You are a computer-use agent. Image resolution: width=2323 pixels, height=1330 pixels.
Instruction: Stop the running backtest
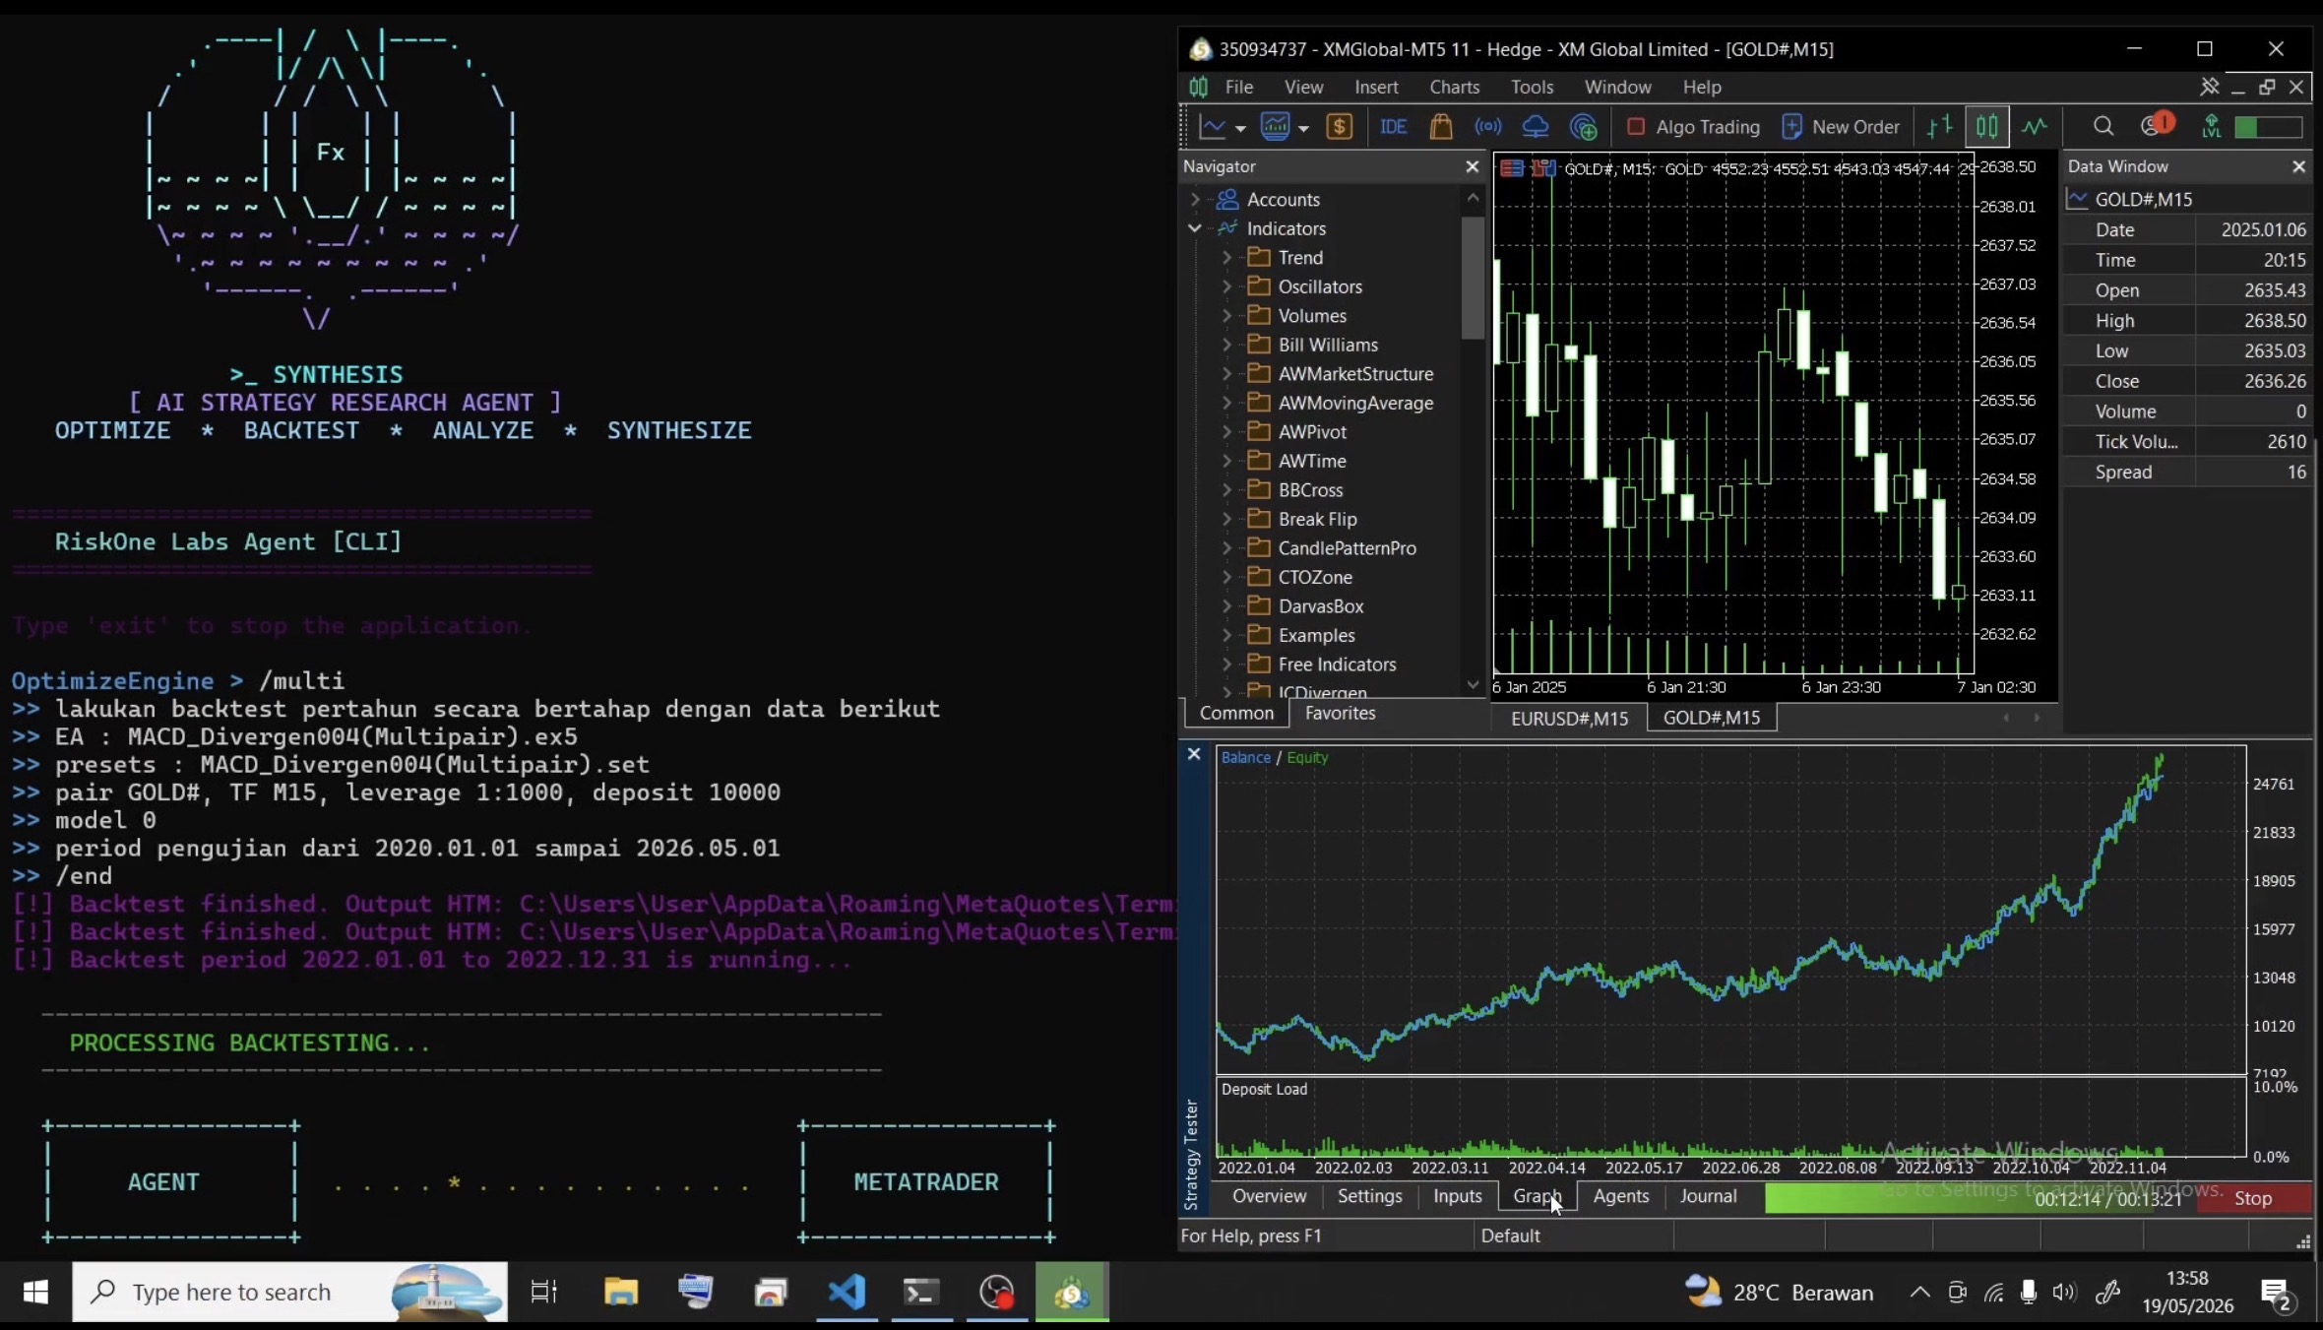pyautogui.click(x=2252, y=1198)
